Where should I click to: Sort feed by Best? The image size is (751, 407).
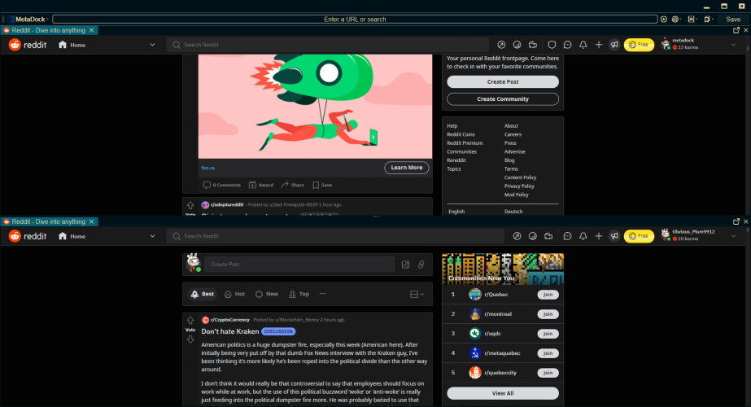coord(202,295)
